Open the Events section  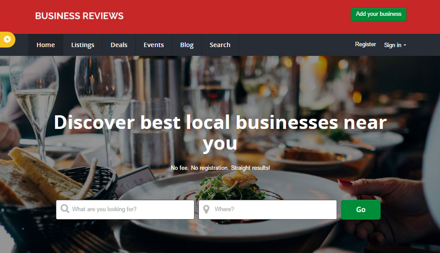(x=154, y=45)
